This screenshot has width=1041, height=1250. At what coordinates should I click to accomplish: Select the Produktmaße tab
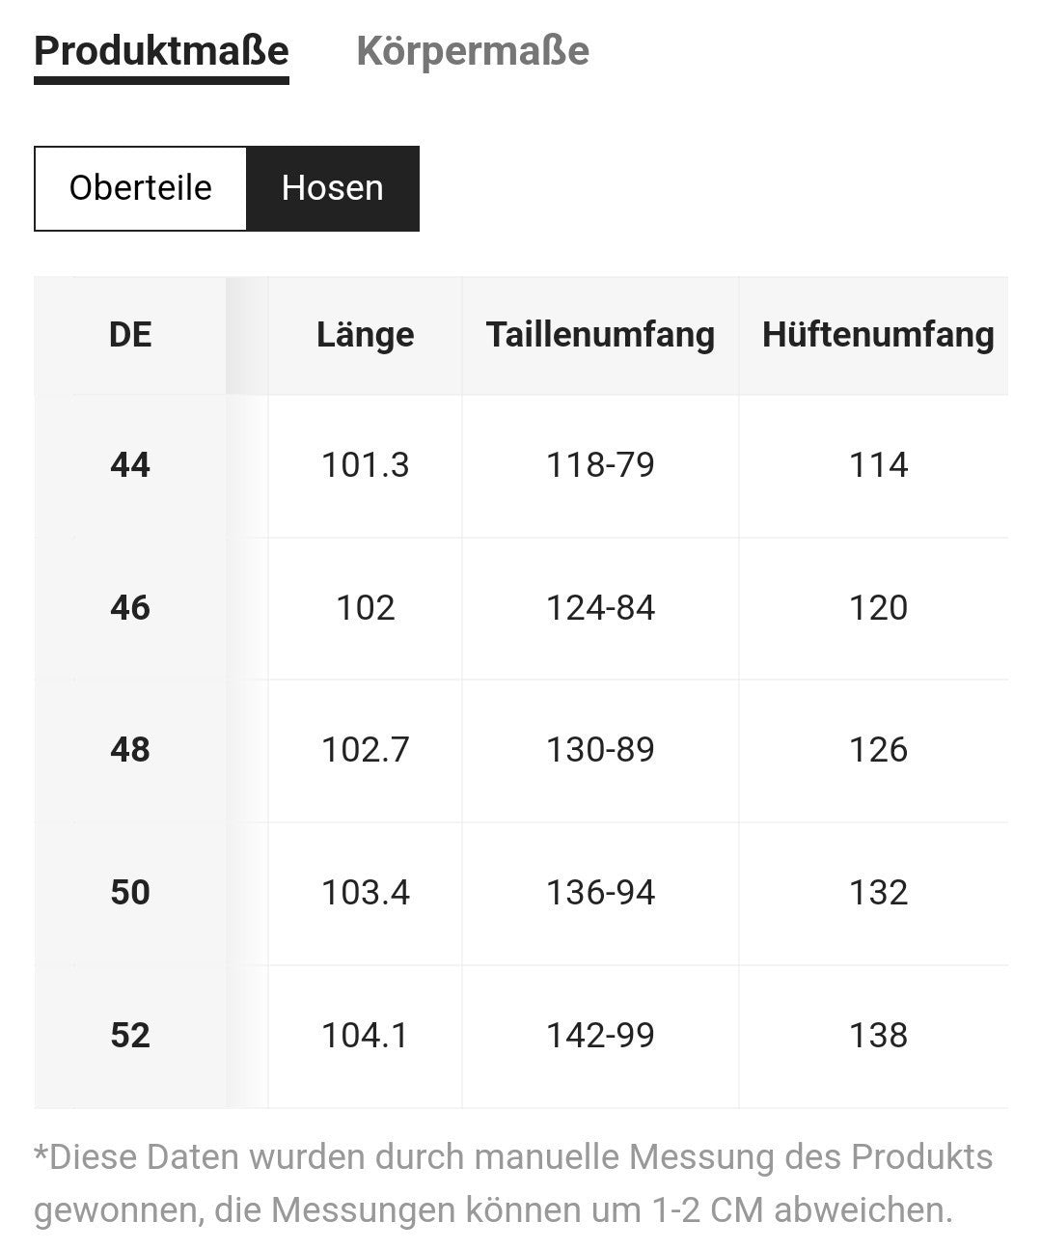click(x=161, y=50)
